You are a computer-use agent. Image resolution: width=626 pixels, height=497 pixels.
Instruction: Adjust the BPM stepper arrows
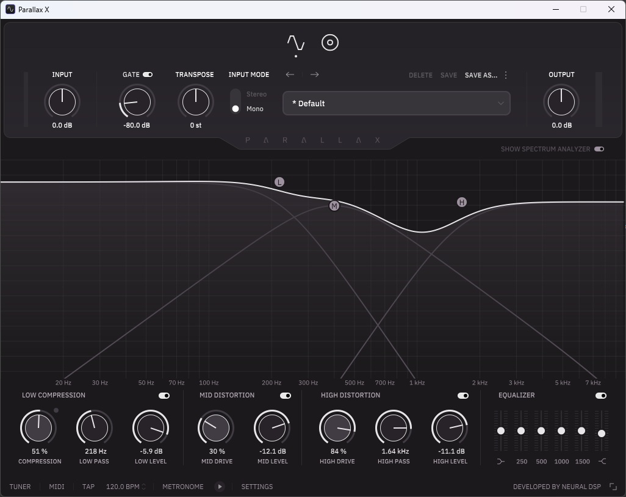144,487
